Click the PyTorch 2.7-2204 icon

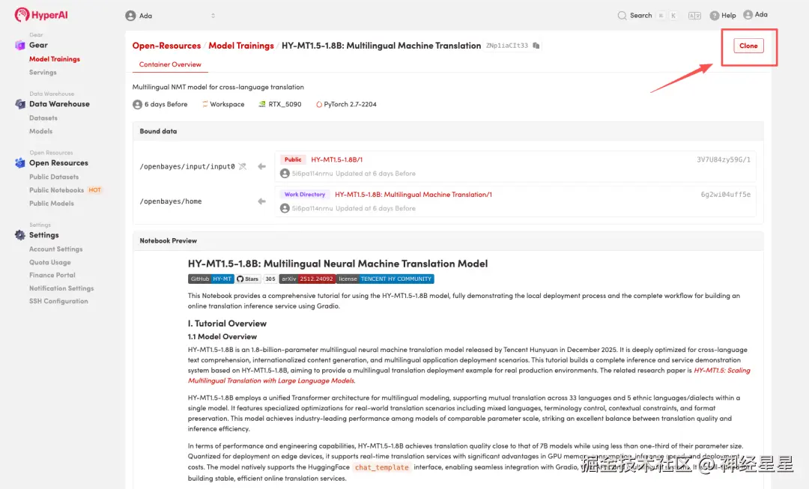point(319,104)
